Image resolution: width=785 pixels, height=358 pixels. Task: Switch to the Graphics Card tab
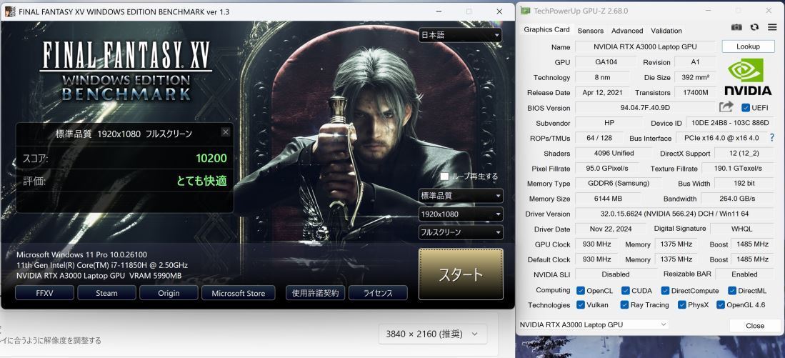click(546, 29)
